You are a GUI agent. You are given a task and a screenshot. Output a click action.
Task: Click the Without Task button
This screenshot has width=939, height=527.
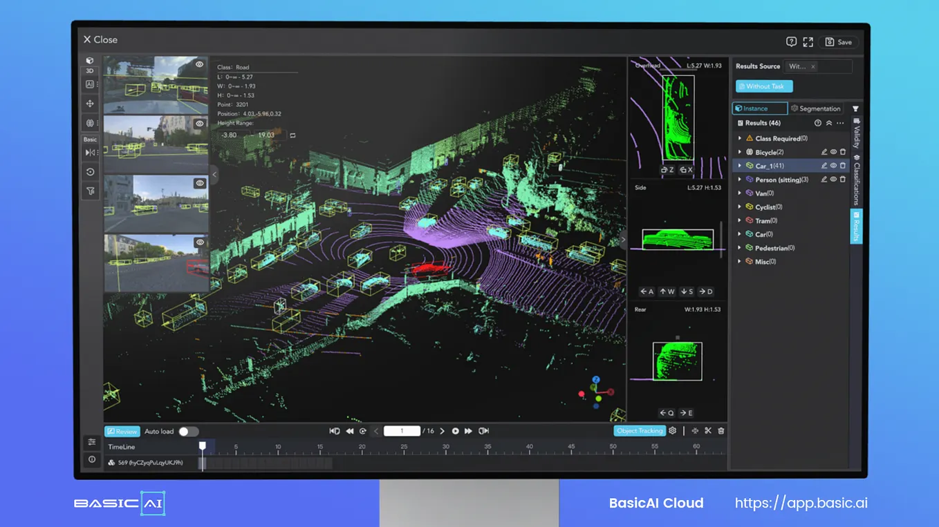point(763,86)
